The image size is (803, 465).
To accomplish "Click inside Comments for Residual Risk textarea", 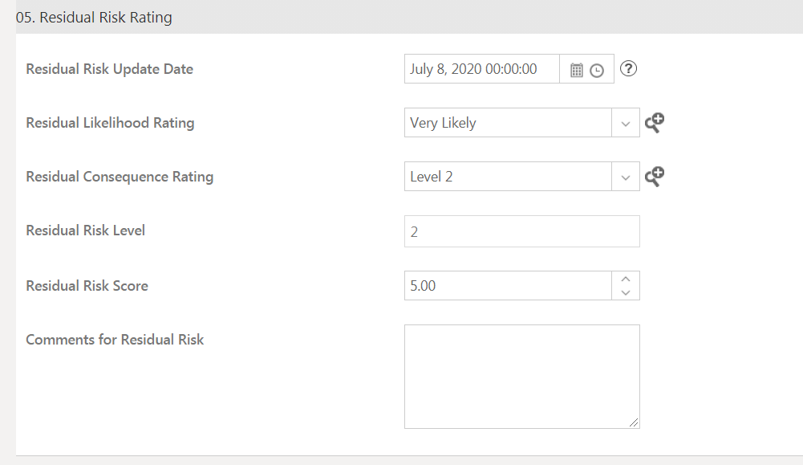I will [521, 376].
